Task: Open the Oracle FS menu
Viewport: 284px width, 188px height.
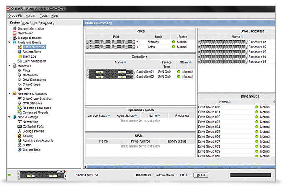Action: 15,16
